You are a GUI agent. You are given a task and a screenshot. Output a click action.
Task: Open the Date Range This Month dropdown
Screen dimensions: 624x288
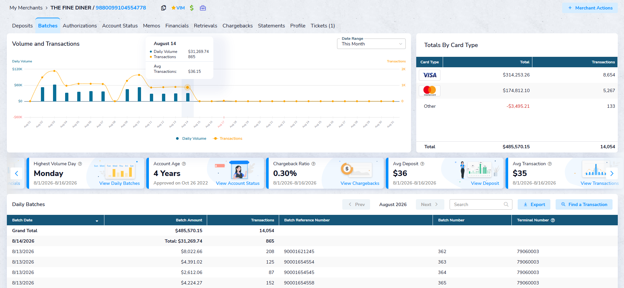(x=371, y=44)
